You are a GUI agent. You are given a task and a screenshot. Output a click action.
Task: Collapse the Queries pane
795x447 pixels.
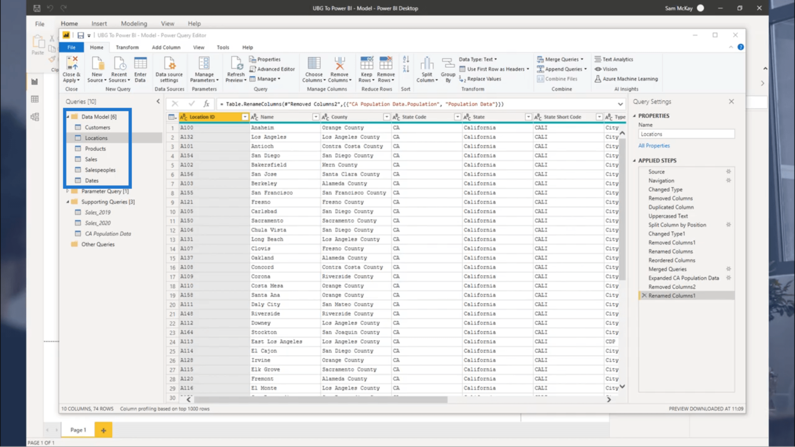158,101
